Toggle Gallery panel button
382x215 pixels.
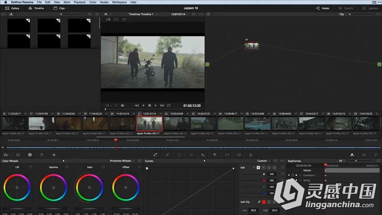(12, 8)
